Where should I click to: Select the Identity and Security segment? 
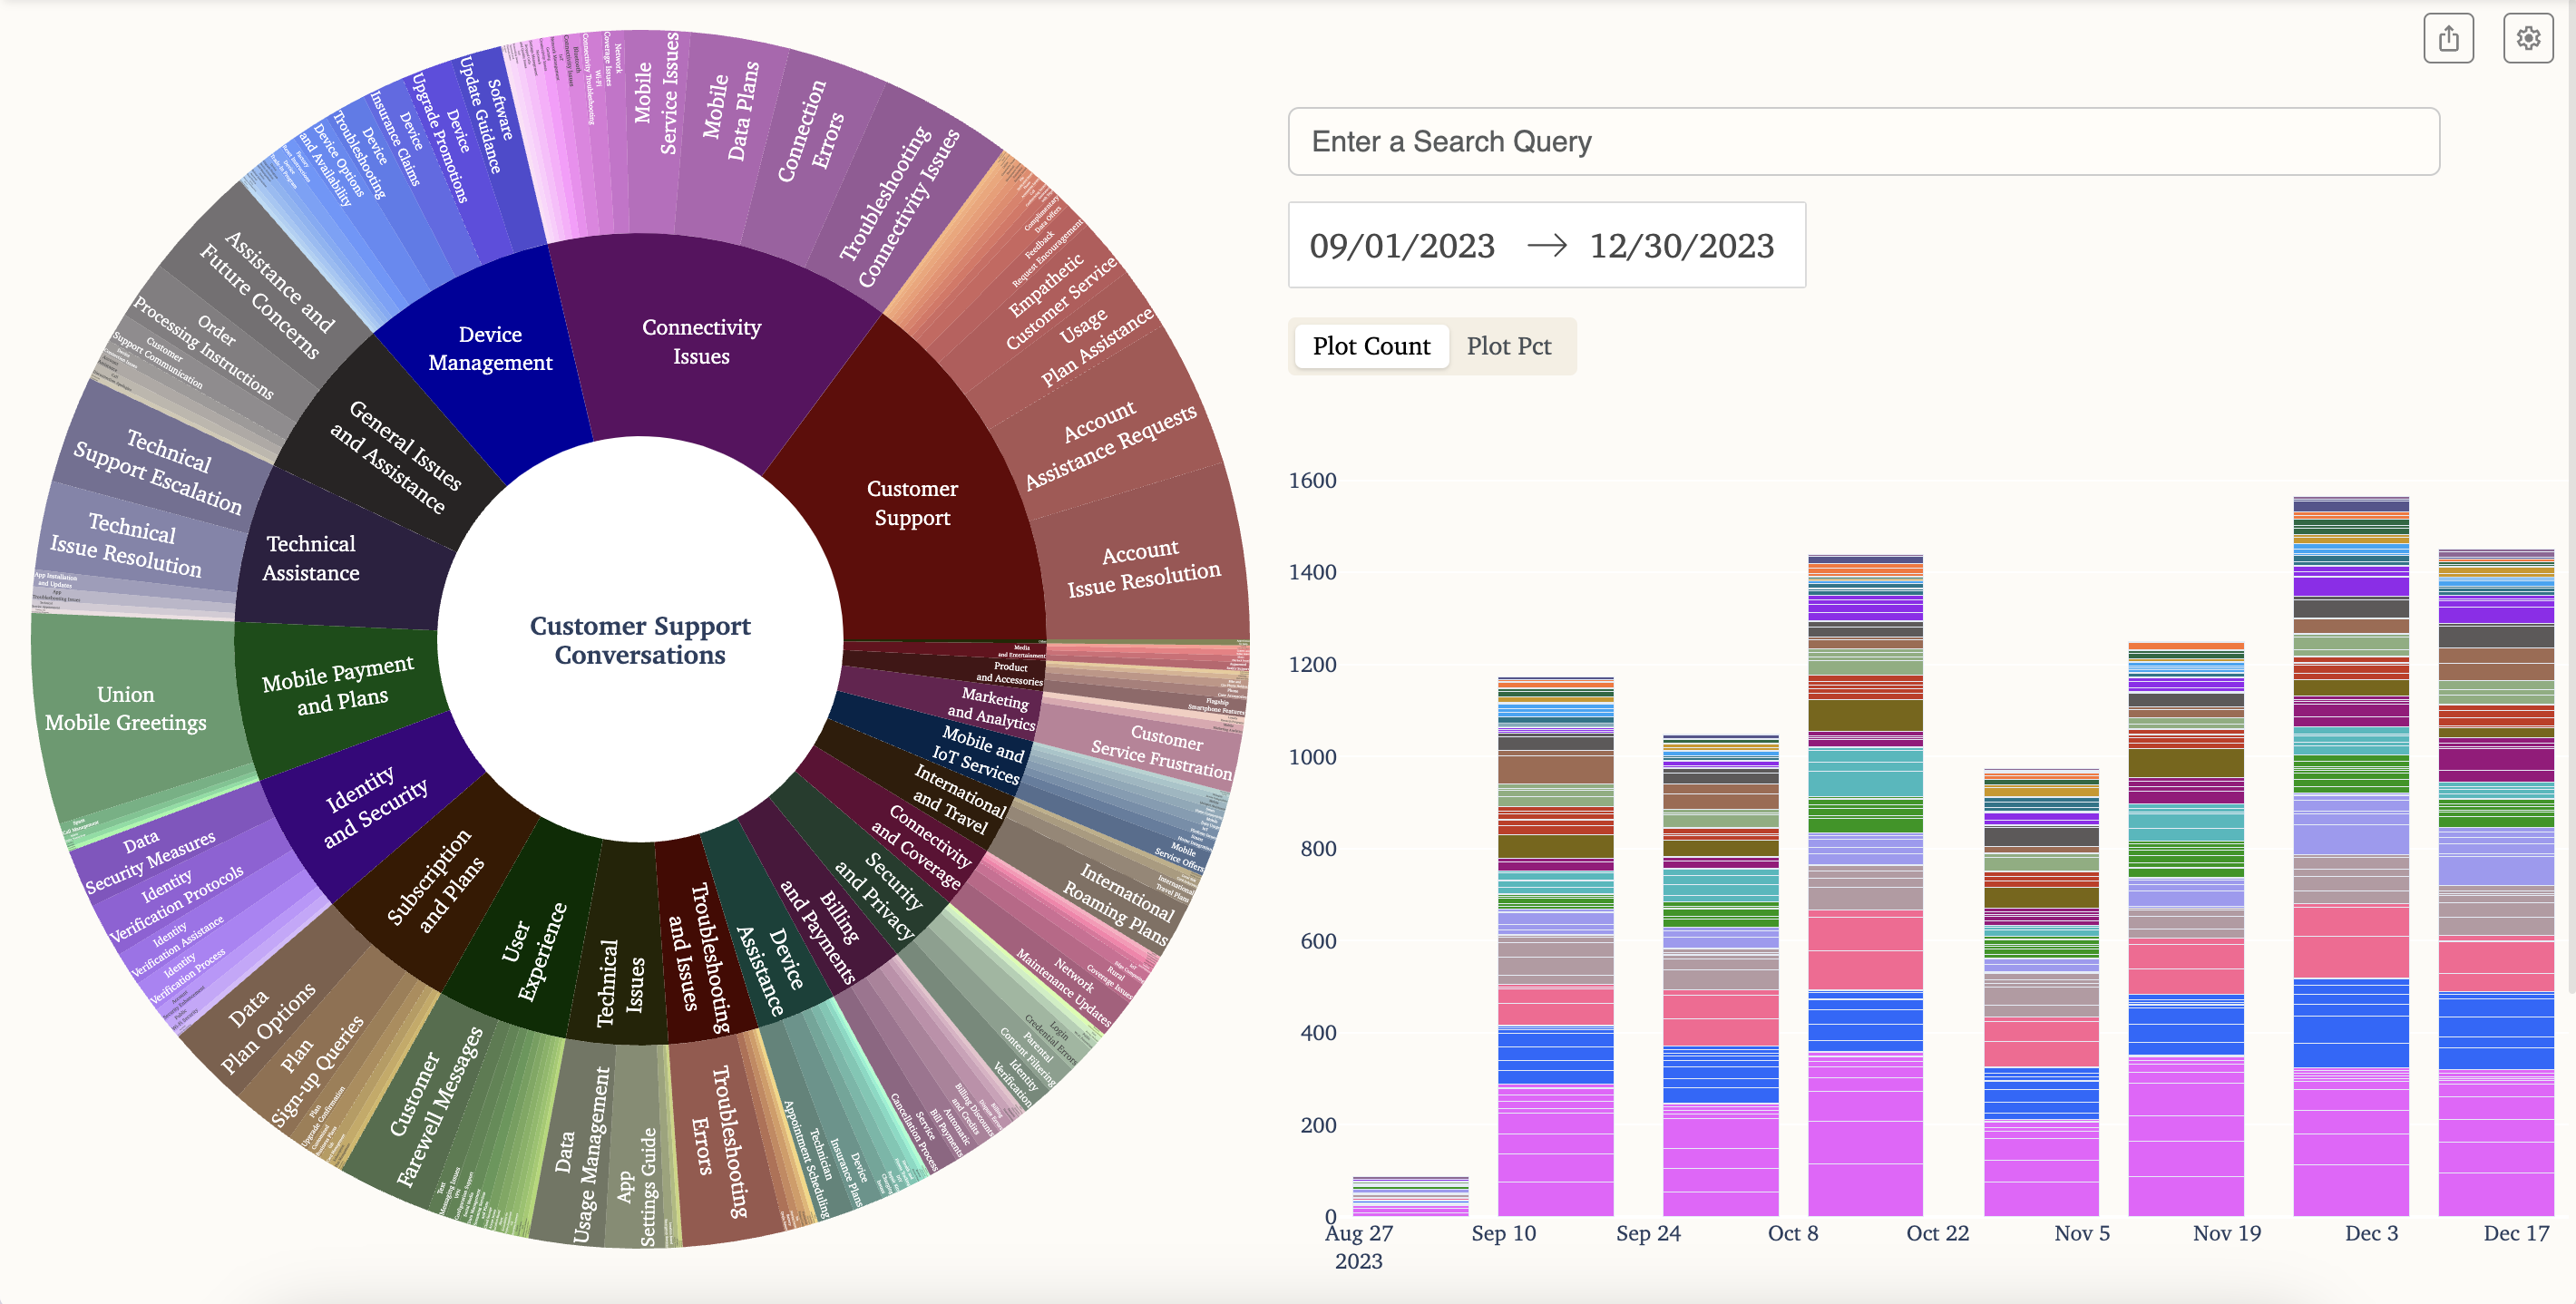[x=375, y=806]
